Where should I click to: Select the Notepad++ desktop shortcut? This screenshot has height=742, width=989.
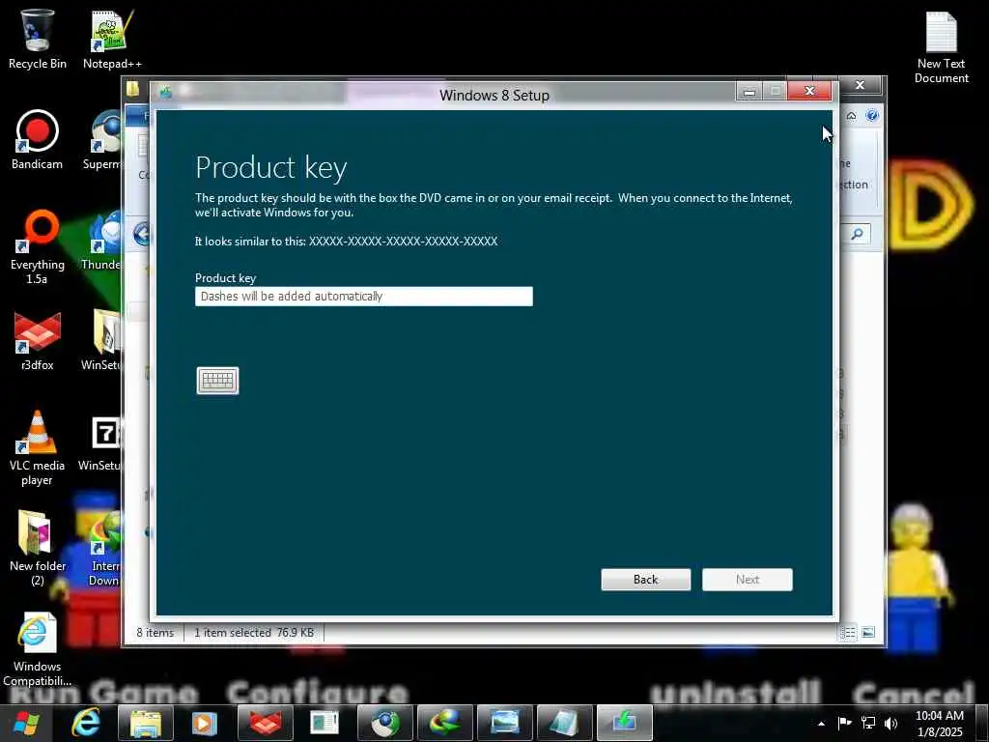click(x=112, y=39)
